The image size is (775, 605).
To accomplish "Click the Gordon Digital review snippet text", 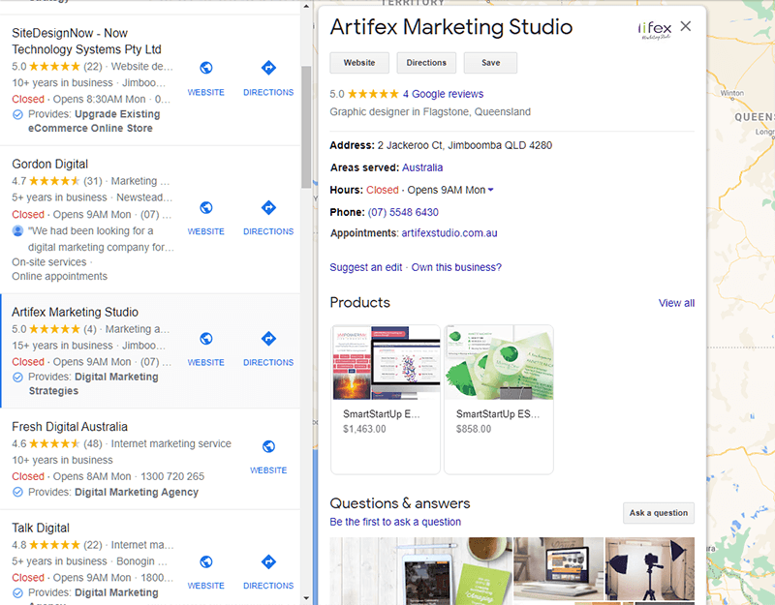I will tap(101, 239).
